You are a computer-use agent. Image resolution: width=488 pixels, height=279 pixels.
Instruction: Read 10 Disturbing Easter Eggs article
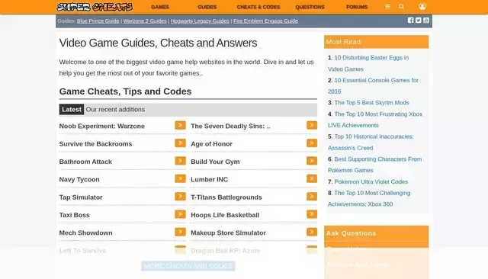(368, 63)
